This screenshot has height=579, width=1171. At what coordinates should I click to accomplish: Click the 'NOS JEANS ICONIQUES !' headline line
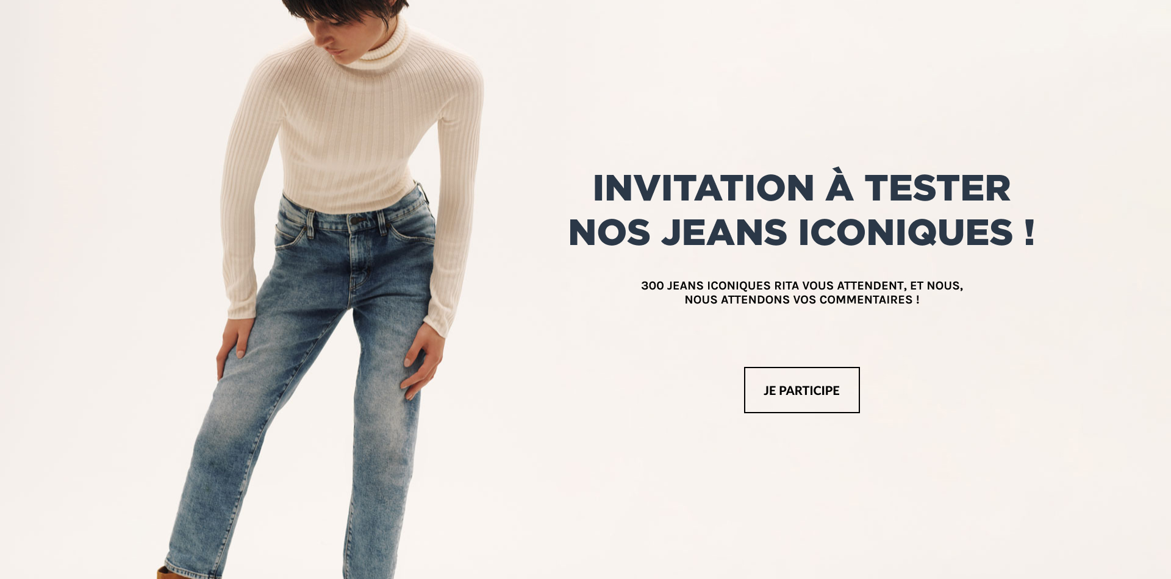[801, 233]
